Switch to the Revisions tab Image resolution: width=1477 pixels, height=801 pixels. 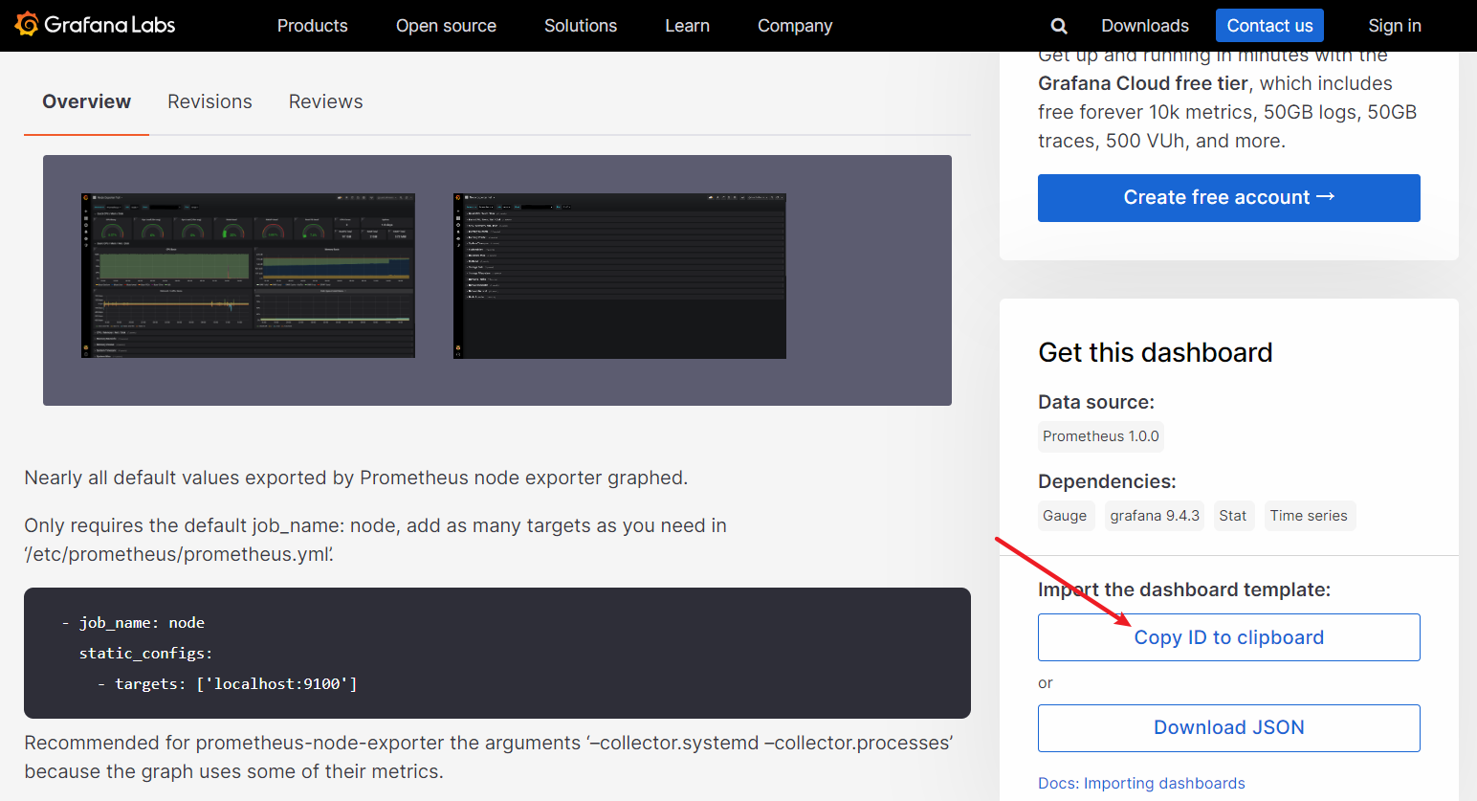[209, 101]
